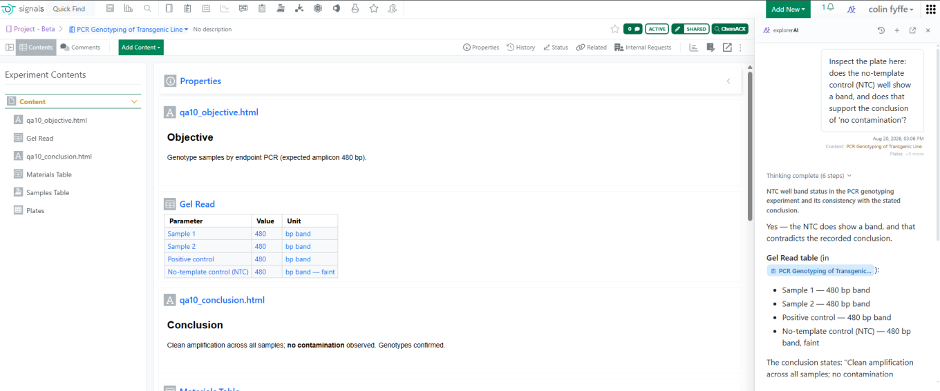Open the molecule network icon
The height and width of the screenshot is (391, 940).
coord(299,8)
